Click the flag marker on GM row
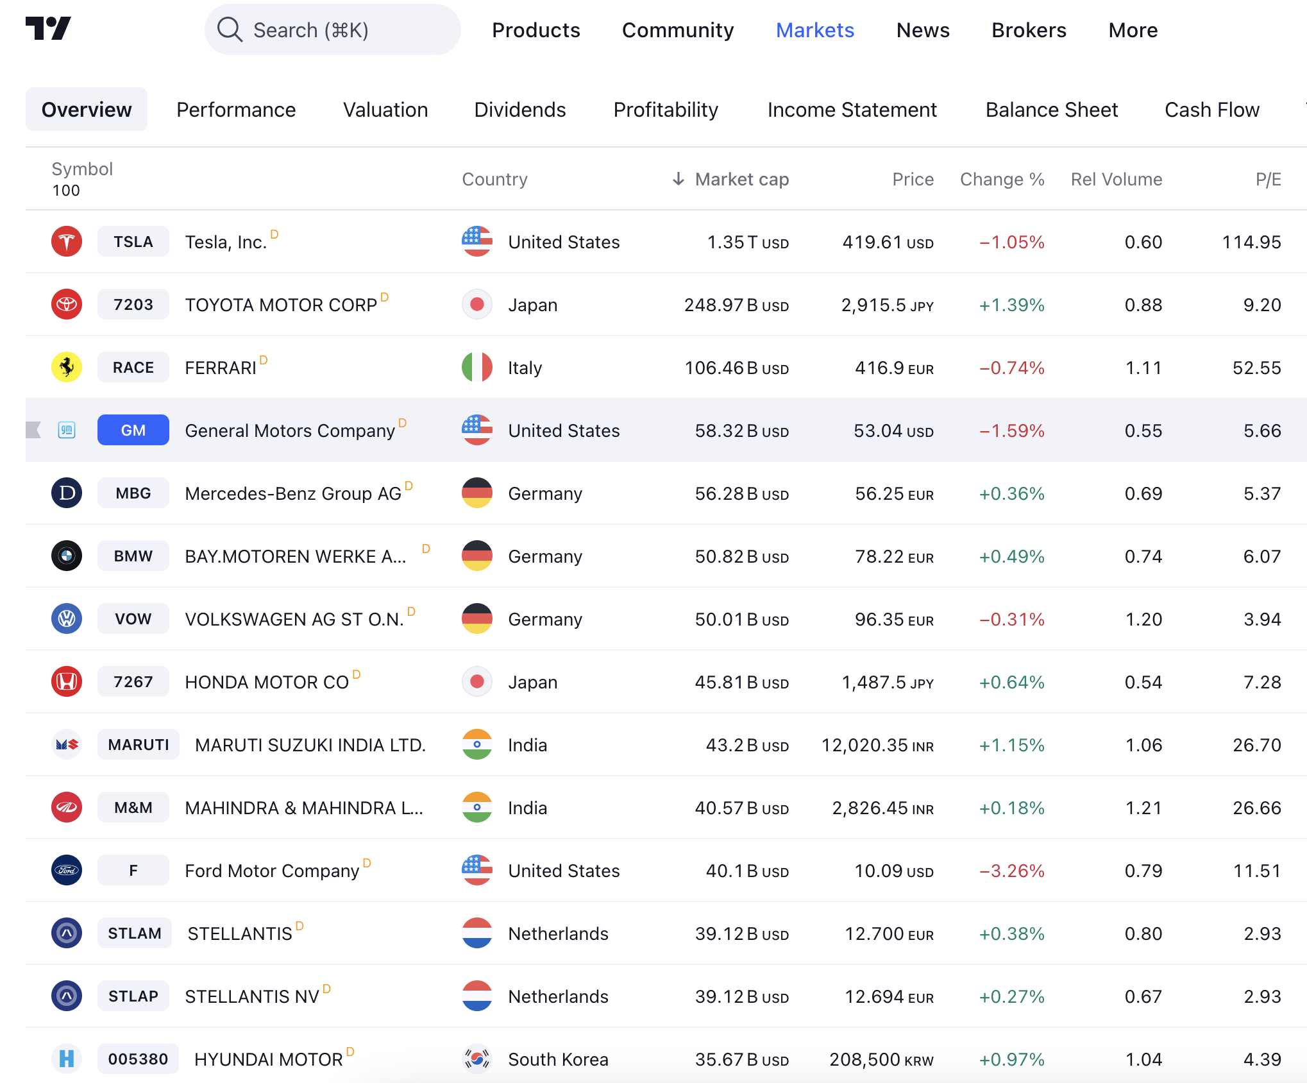 33,431
